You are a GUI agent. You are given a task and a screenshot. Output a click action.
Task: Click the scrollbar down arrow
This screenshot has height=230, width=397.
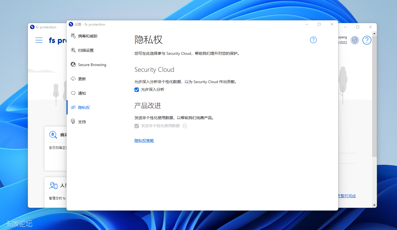pyautogui.click(x=374, y=205)
